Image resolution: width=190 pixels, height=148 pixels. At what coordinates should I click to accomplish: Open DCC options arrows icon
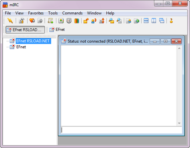(102, 21)
